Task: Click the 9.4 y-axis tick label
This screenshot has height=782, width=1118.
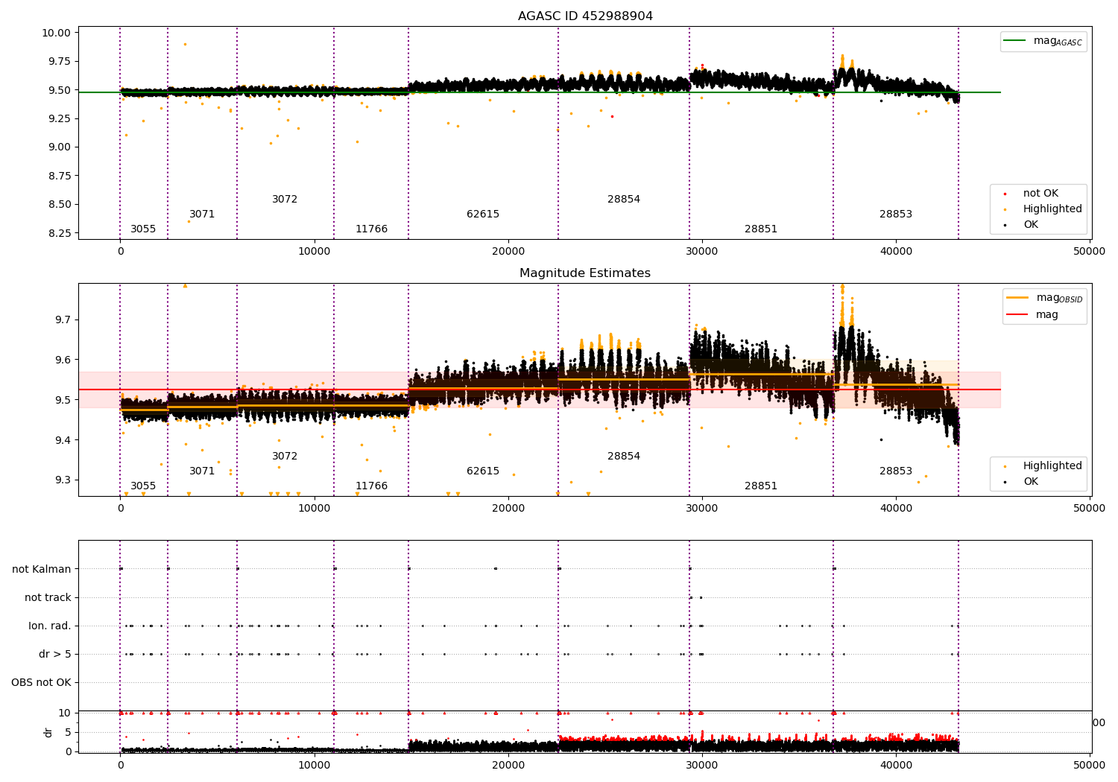Action: pos(63,440)
